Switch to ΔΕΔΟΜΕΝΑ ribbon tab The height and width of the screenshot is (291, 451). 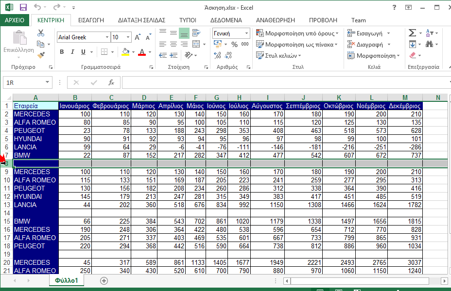(226, 20)
